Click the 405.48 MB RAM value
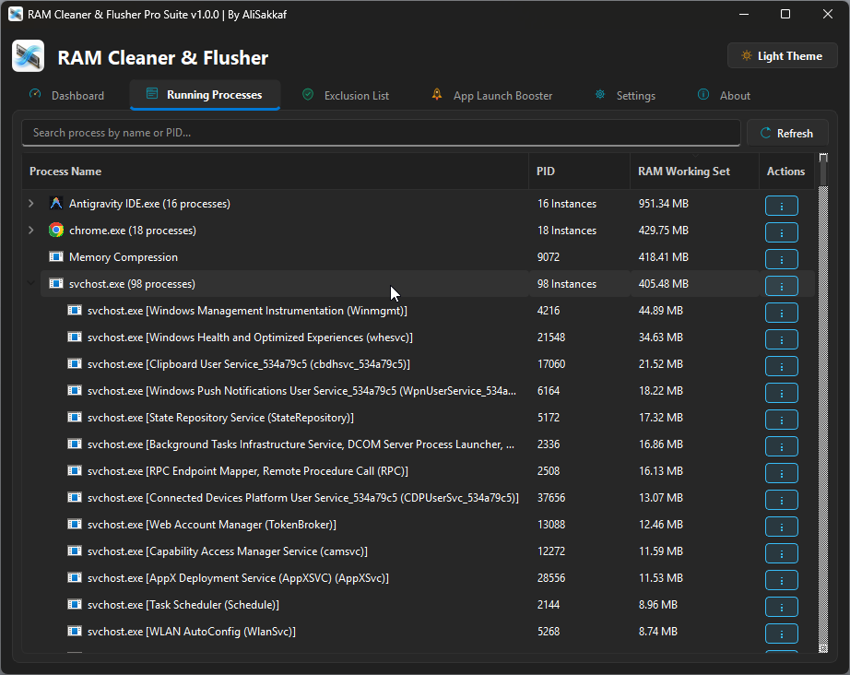Image resolution: width=850 pixels, height=675 pixels. [x=663, y=284]
